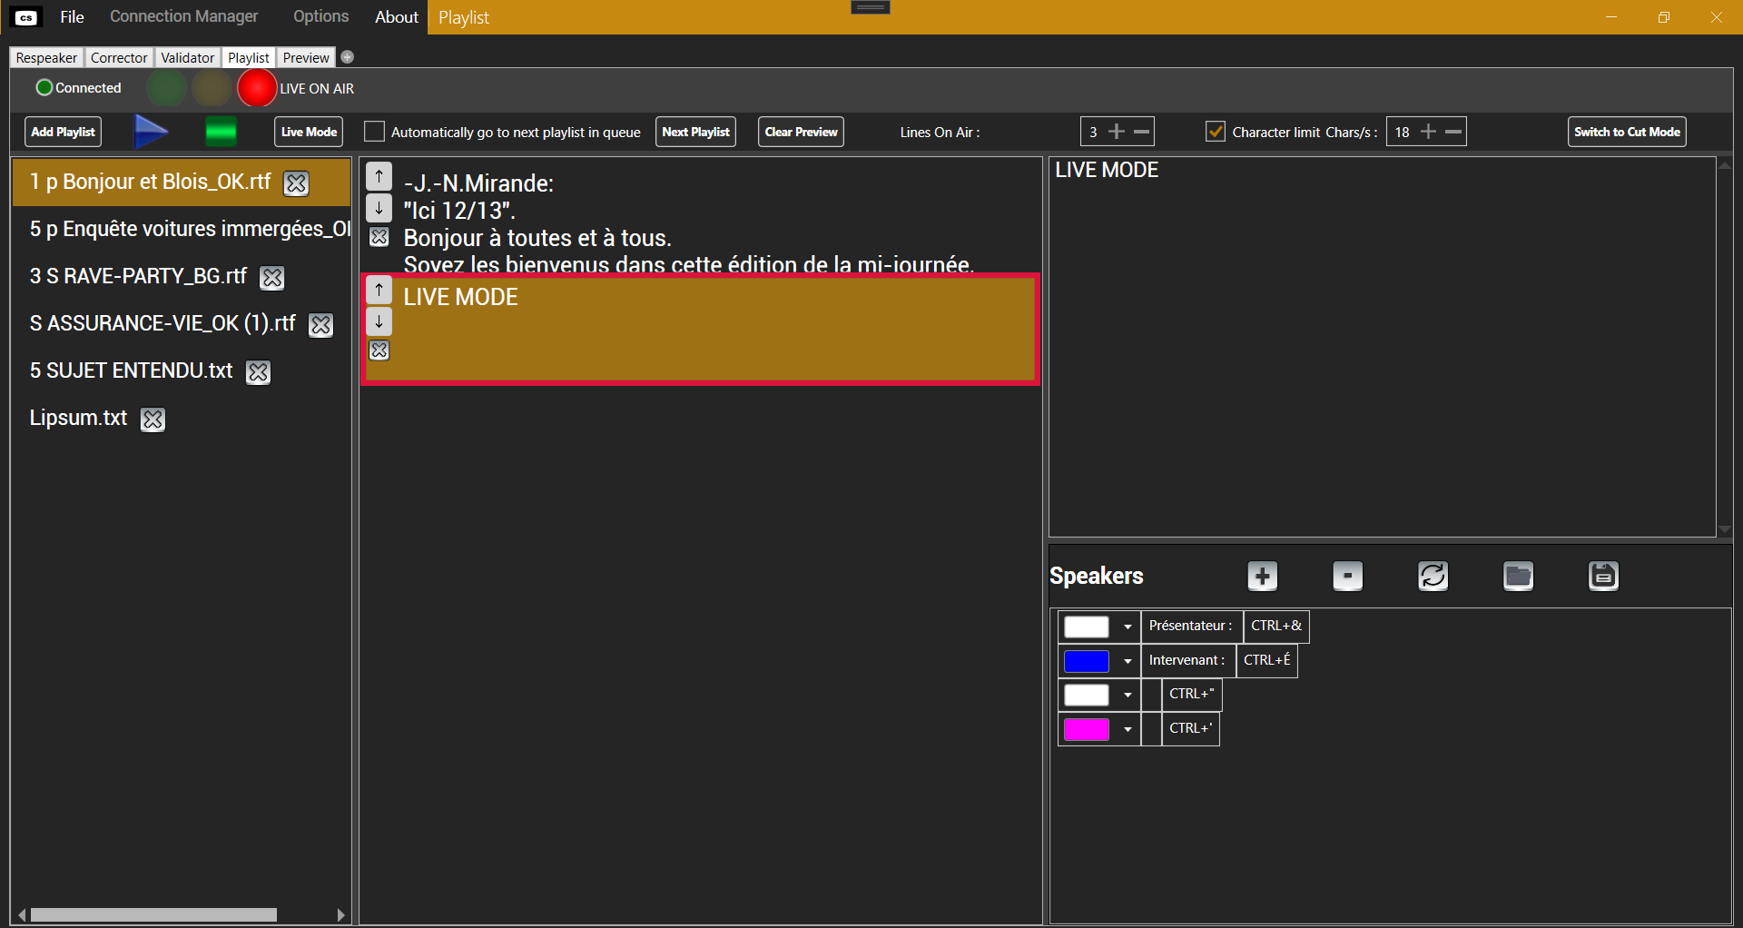Screen dimensions: 1743x928
Task: Switch to the Corrector tab
Action: coord(118,57)
